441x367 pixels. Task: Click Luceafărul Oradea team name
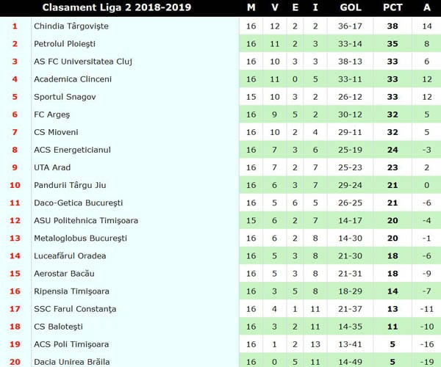point(70,256)
